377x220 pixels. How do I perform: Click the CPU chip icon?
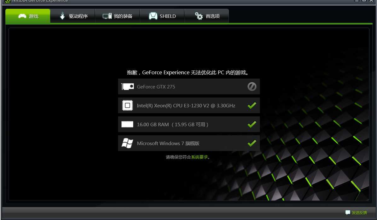[x=127, y=105]
